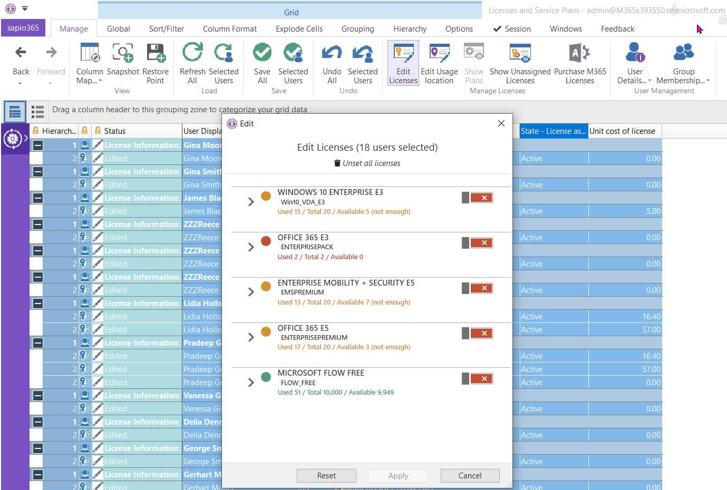Image resolution: width=727 pixels, height=490 pixels.
Task: Refresh Selected Users in Load group
Action: click(224, 64)
